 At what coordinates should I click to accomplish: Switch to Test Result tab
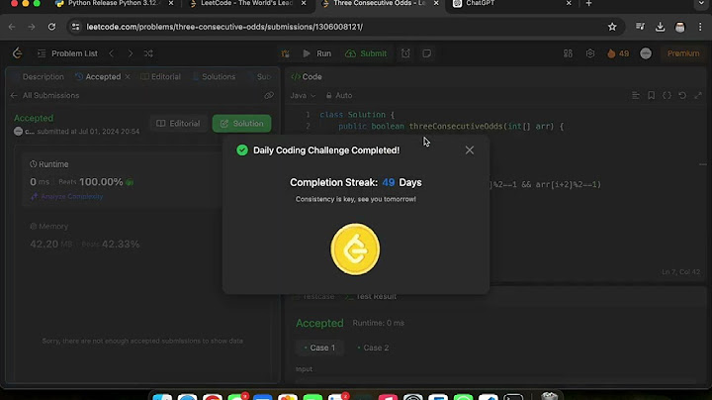pyautogui.click(x=371, y=296)
